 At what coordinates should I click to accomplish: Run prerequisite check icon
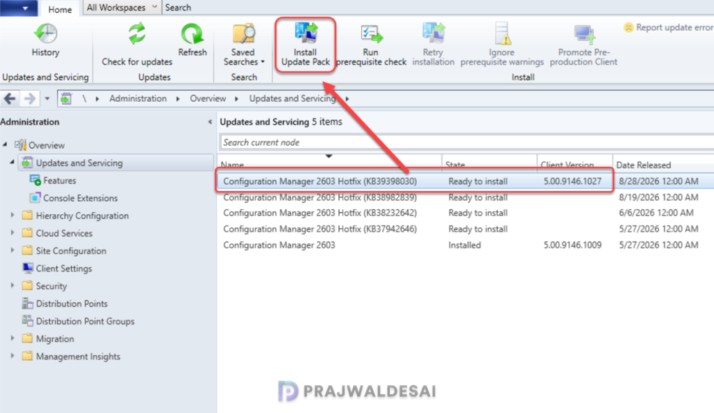click(371, 33)
